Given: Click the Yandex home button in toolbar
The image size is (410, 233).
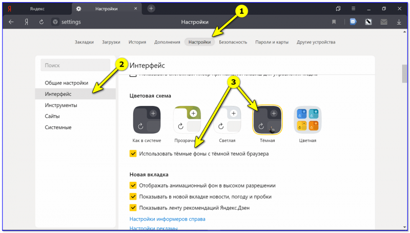Looking at the screenshot, I should [x=27, y=22].
